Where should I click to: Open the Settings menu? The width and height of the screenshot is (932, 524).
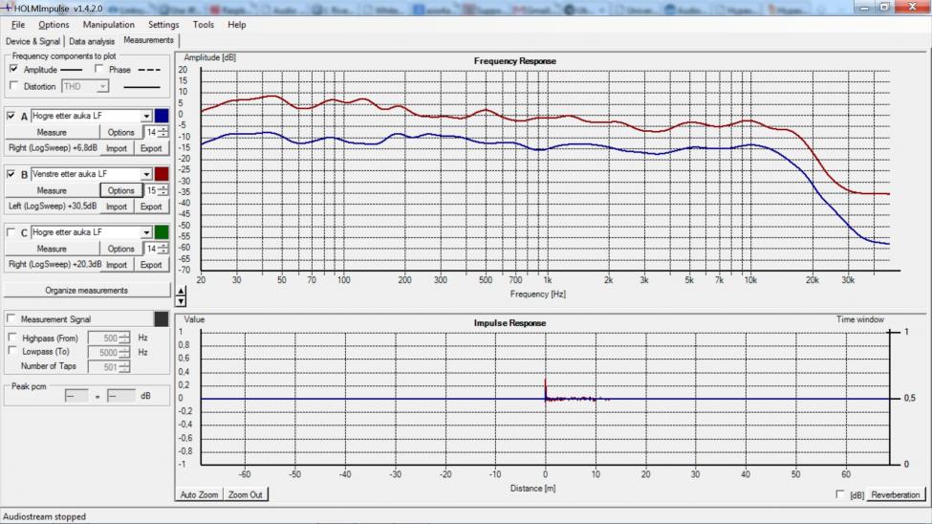pos(163,25)
